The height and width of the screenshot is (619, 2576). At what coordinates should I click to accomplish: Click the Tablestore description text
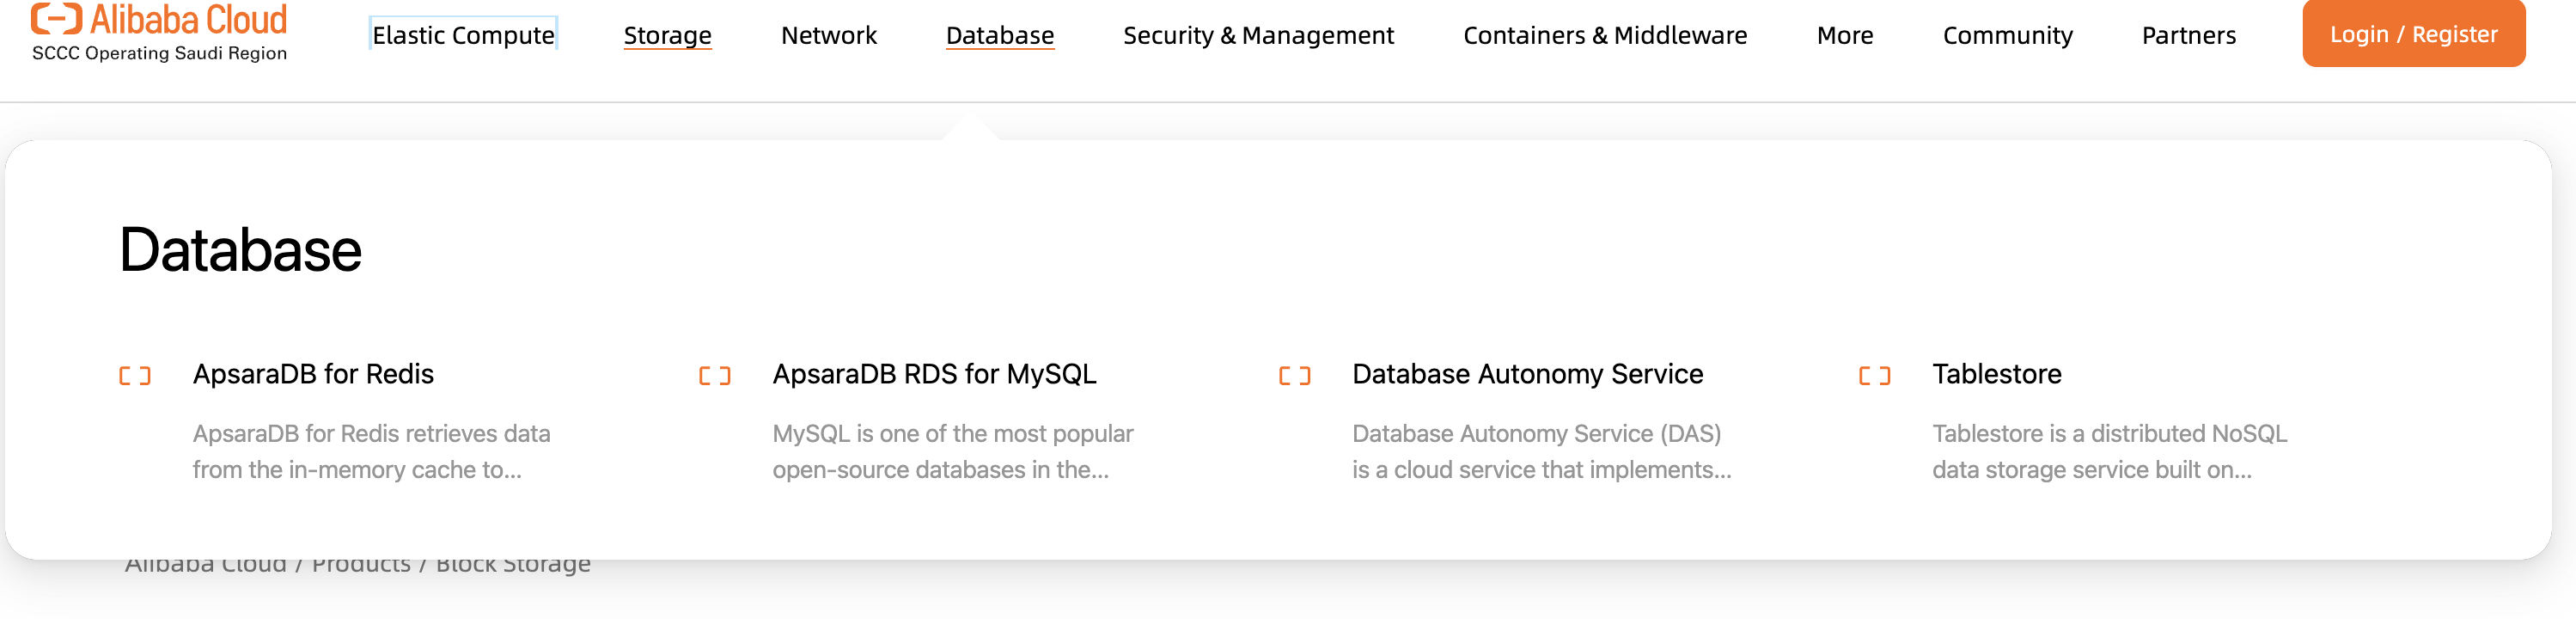click(2108, 452)
